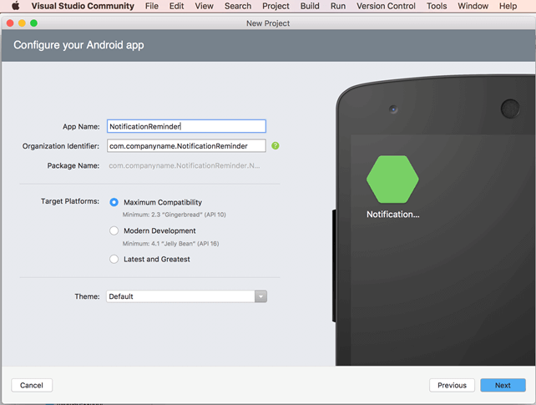This screenshot has height=405, width=536.
Task: Click the Gingerbread API 10 minimum text
Action: pos(174,215)
